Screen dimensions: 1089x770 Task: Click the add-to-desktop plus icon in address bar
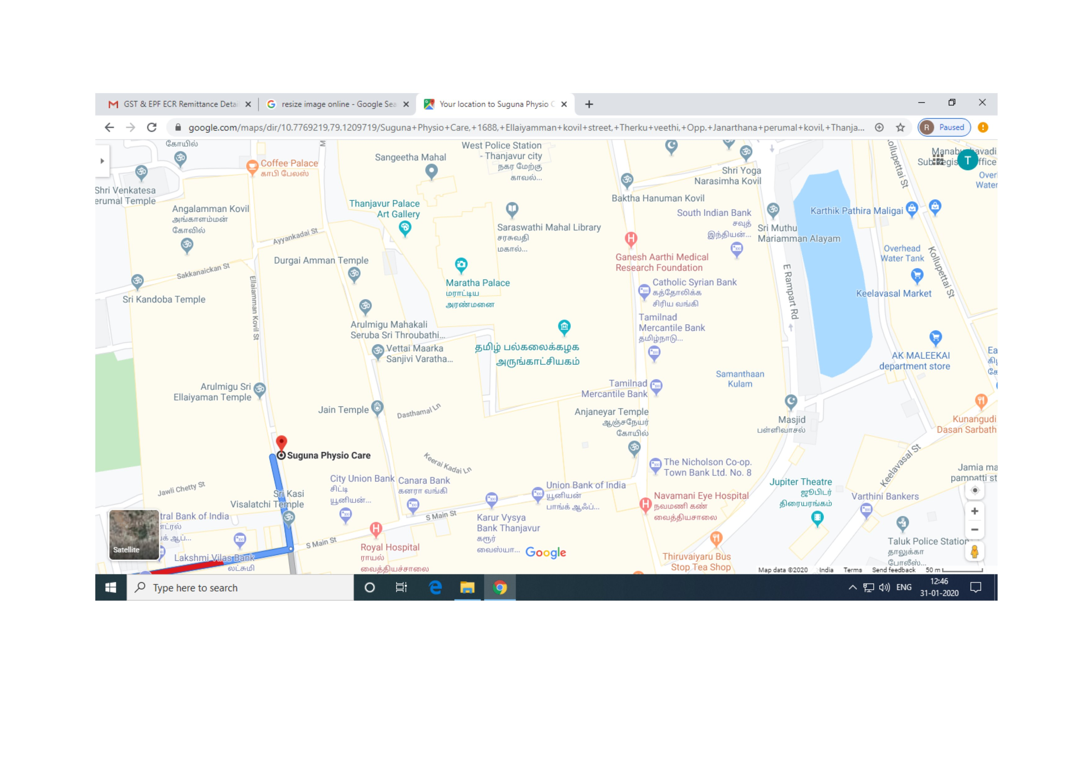point(879,127)
